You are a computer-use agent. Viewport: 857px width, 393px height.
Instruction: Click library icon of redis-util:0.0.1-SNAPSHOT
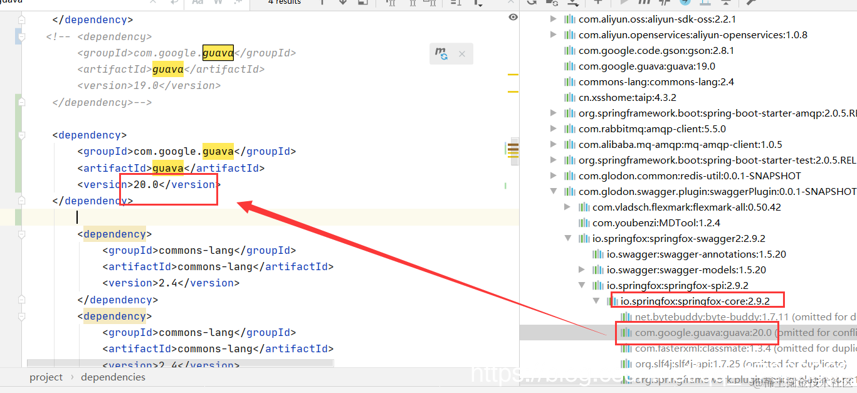(569, 176)
